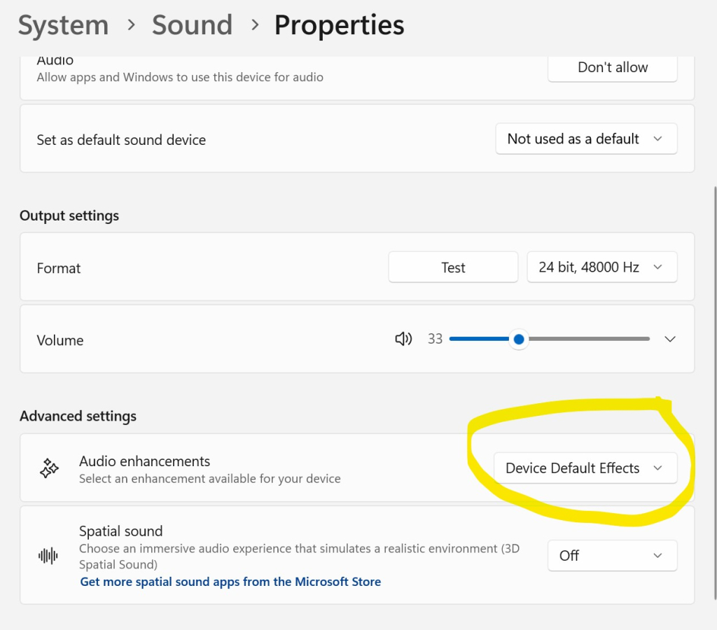Expand the default sound device dropdown
The height and width of the screenshot is (630, 717).
pos(585,139)
